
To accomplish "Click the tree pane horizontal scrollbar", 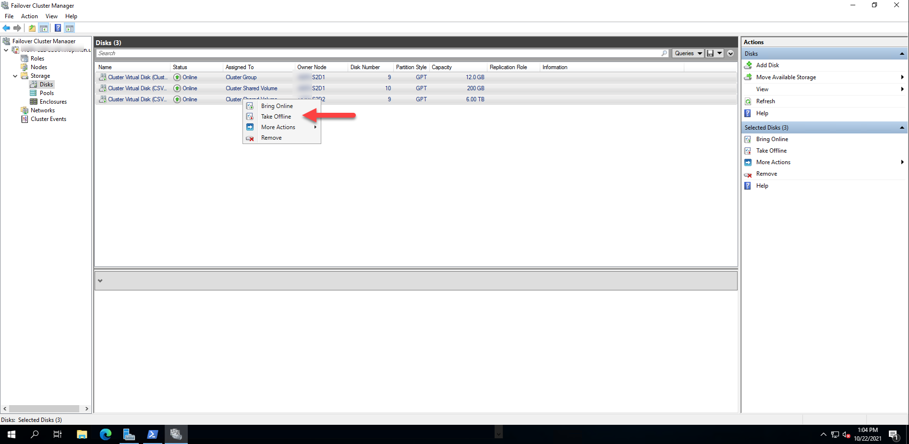I will tap(44, 408).
